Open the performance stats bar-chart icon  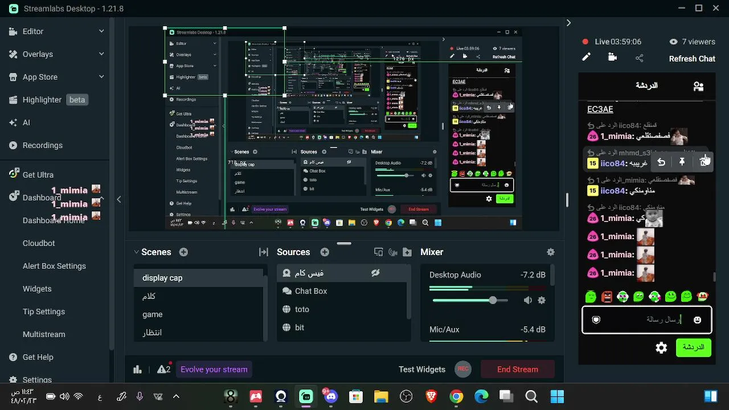[137, 370]
